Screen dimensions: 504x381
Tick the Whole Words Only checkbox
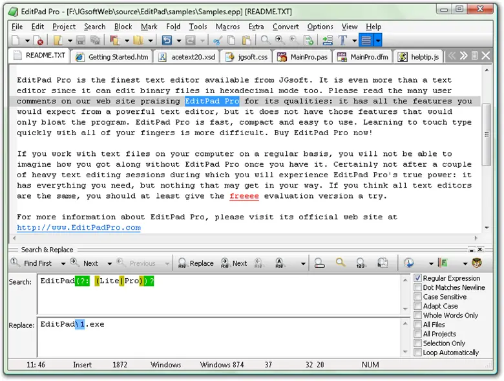pos(418,316)
